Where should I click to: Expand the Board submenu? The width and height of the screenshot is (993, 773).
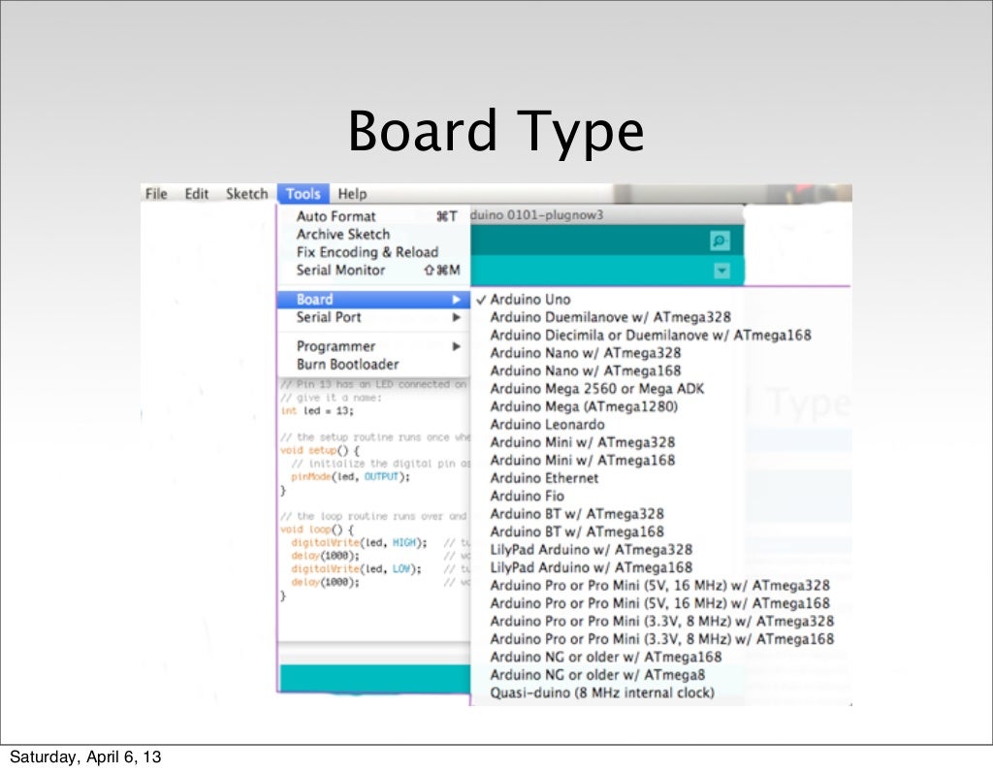point(373,300)
